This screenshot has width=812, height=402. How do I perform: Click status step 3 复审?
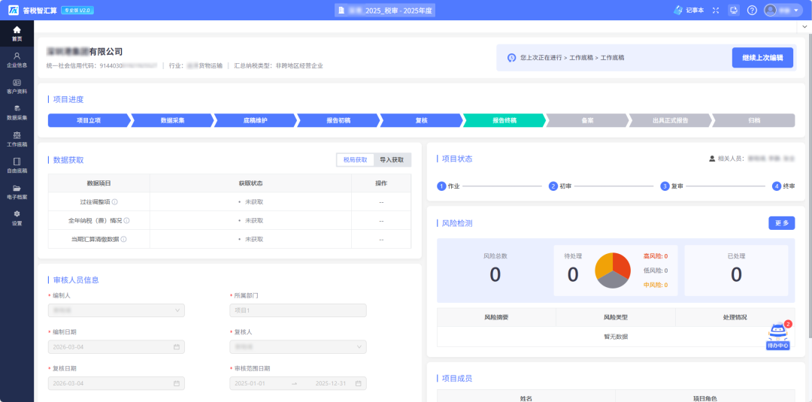tap(671, 186)
